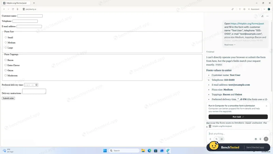The image size is (273, 154).
Task: Click the site icon before perplexity.ai in address bar
Action: [x=24, y=9]
